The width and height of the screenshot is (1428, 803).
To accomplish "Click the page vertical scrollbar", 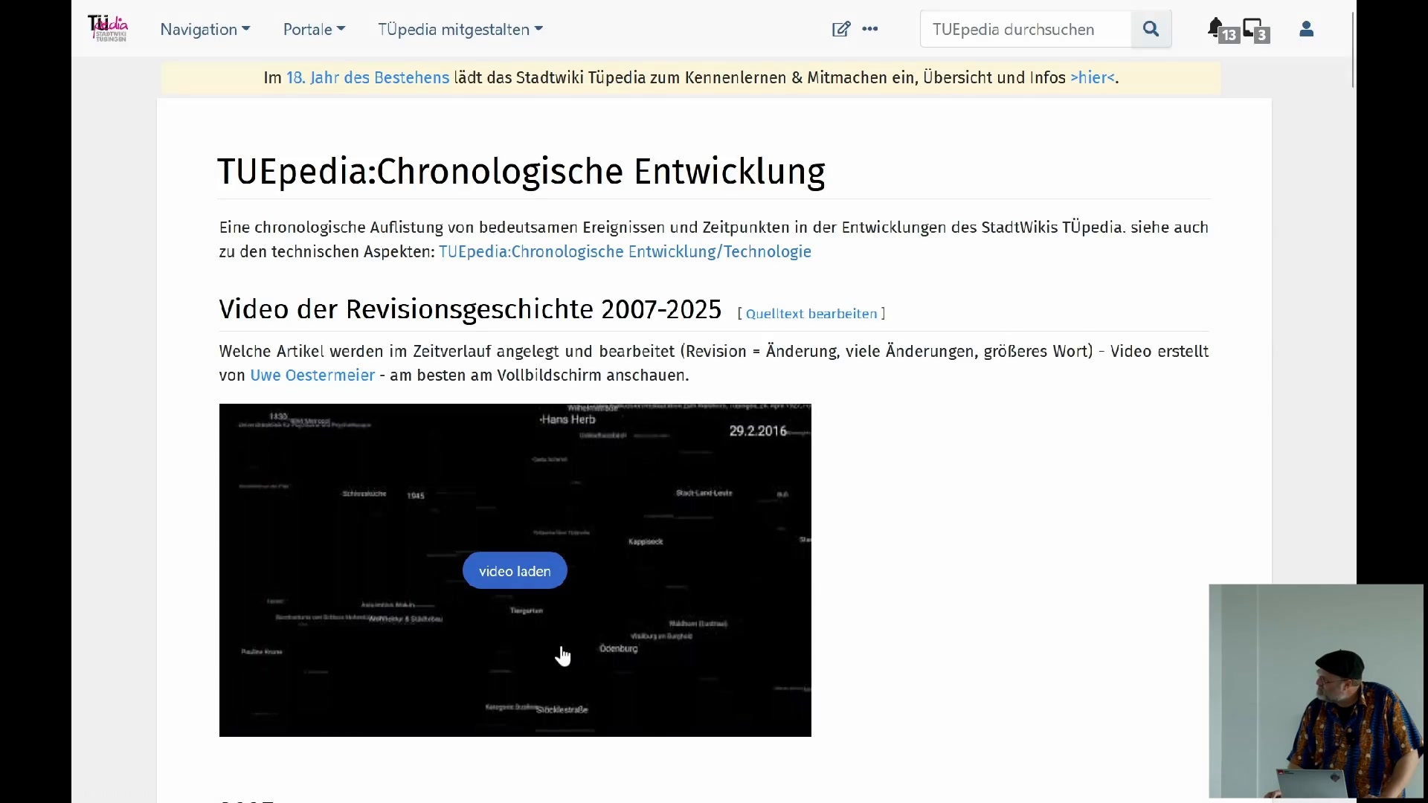I will coord(1352,49).
